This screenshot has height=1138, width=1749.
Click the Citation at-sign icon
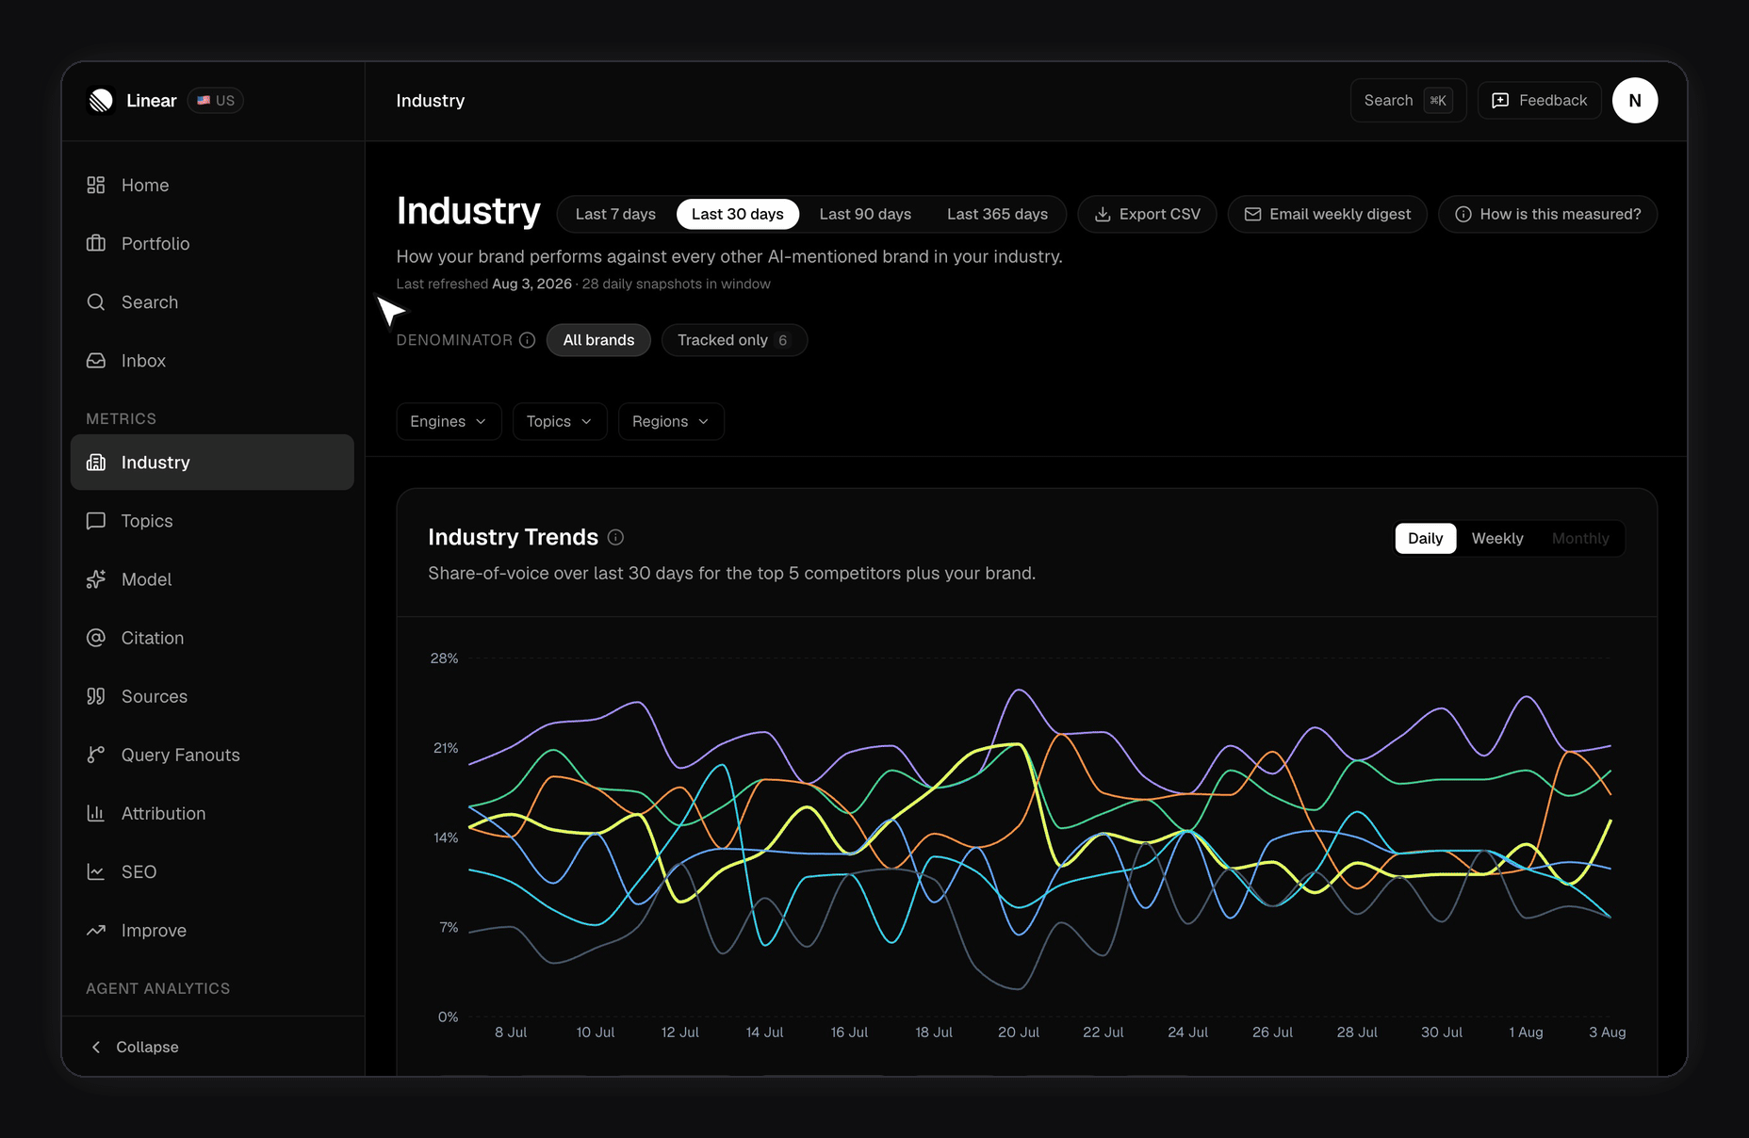96,638
